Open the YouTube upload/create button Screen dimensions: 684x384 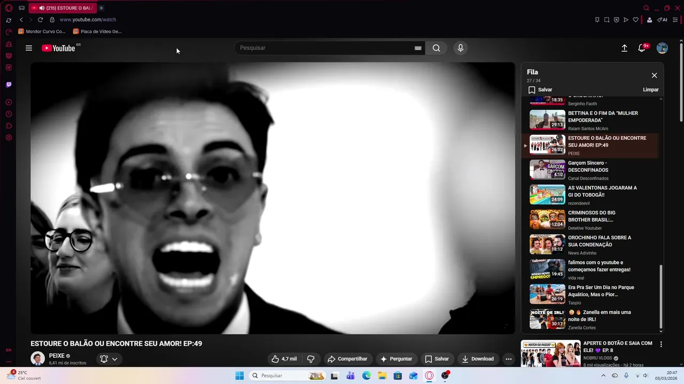(x=624, y=48)
